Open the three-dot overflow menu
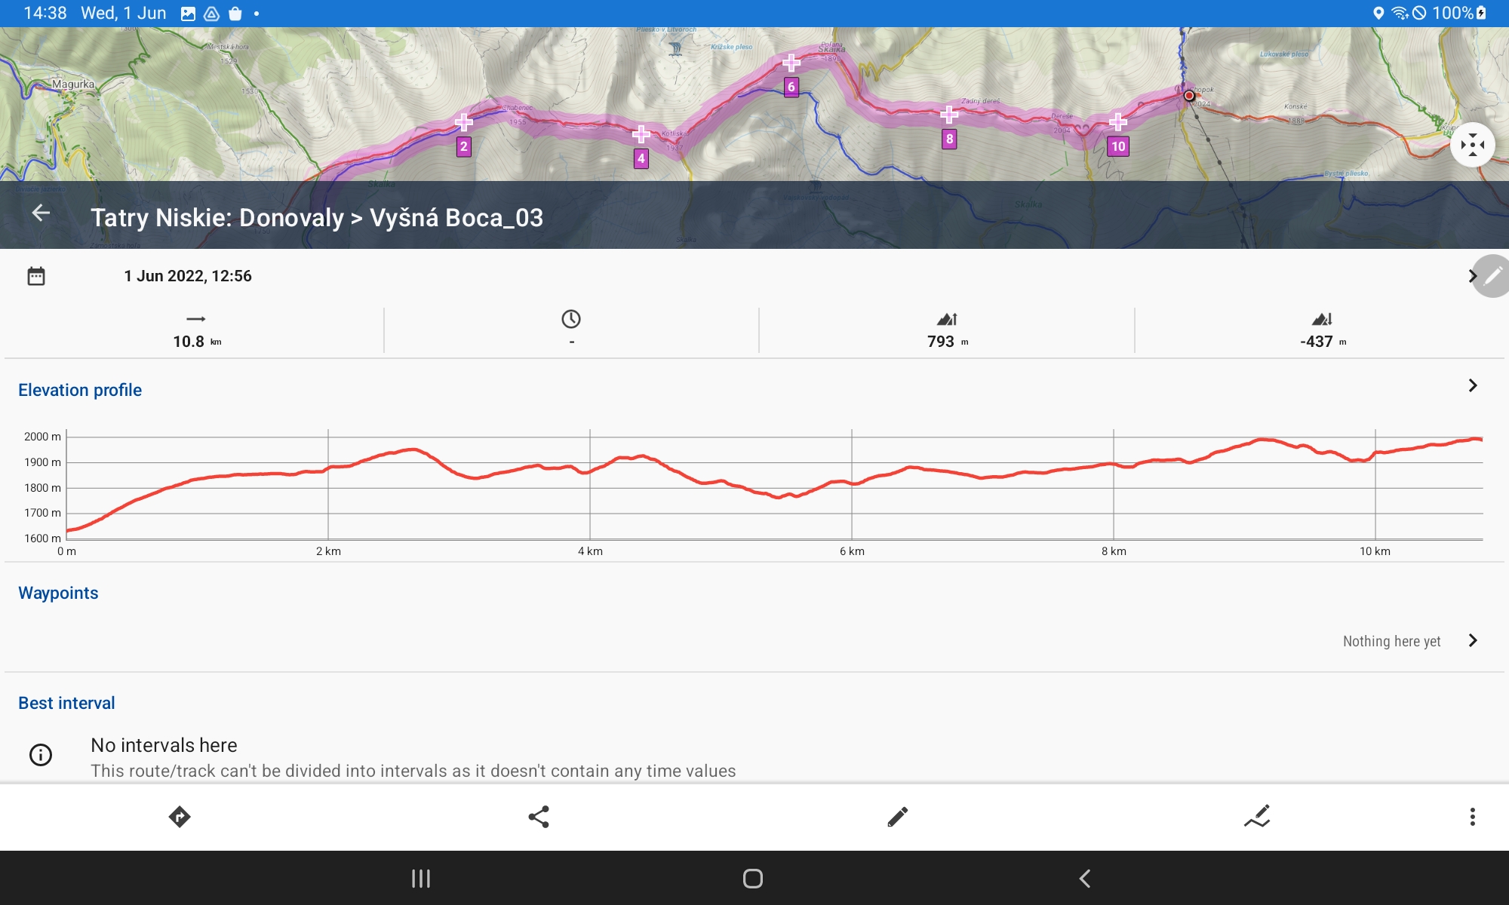1509x905 pixels. coord(1472,817)
